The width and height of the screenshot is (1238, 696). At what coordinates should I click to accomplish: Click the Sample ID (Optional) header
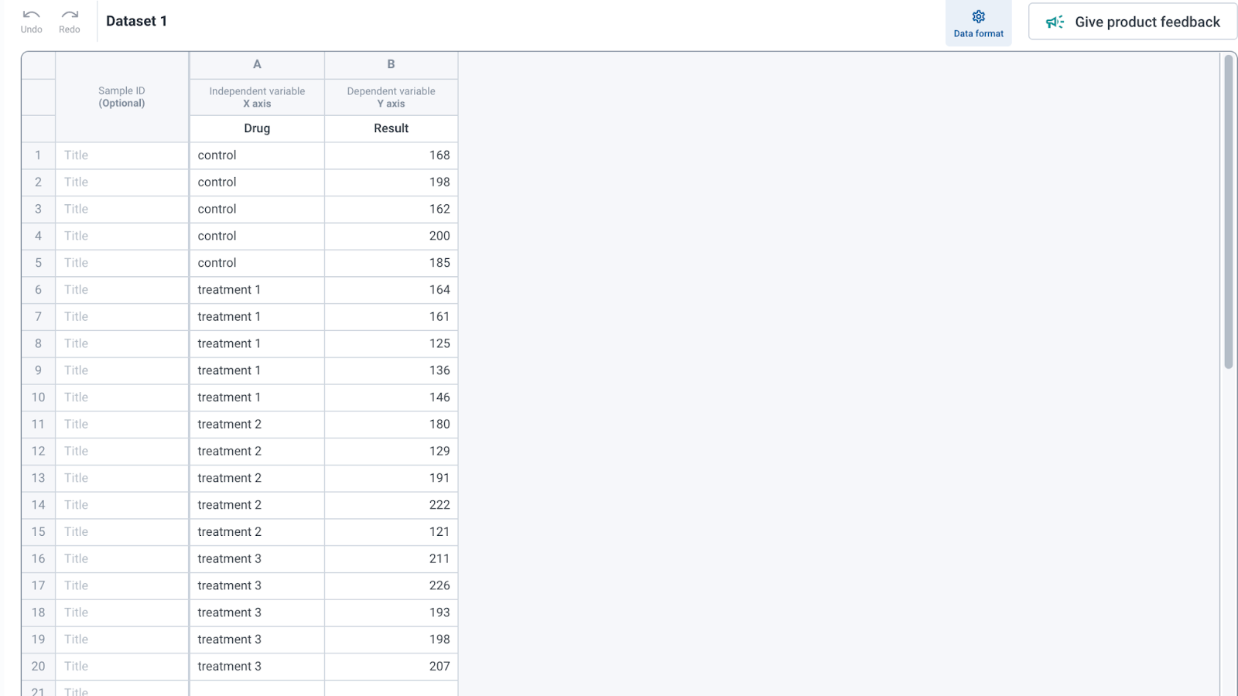click(x=121, y=97)
